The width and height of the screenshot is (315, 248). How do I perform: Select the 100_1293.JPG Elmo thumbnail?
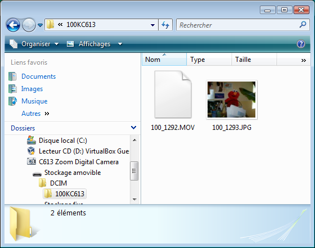pyautogui.click(x=232, y=100)
